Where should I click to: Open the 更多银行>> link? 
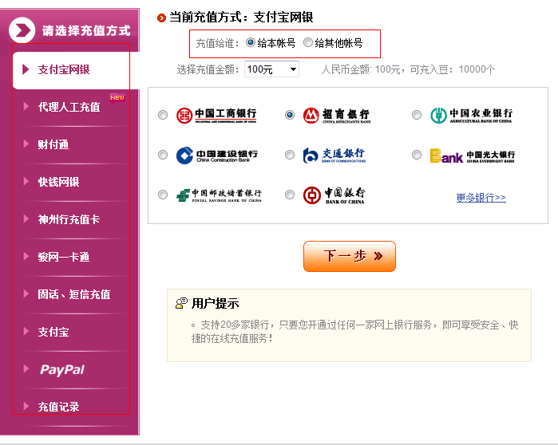(x=481, y=198)
